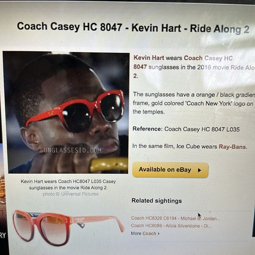Open Coach HC8326 Michael B. Jordan sighting

[x=175, y=218]
